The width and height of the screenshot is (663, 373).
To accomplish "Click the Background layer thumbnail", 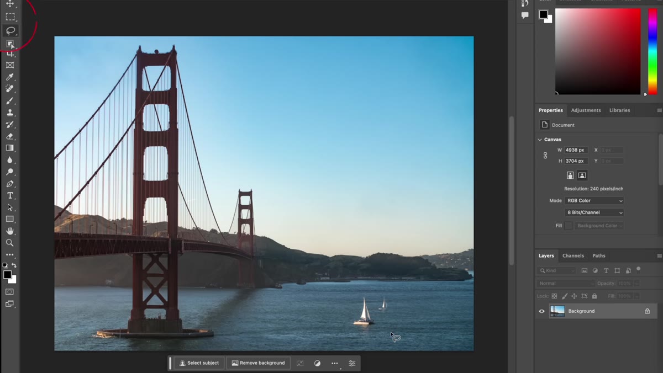I will pos(557,311).
